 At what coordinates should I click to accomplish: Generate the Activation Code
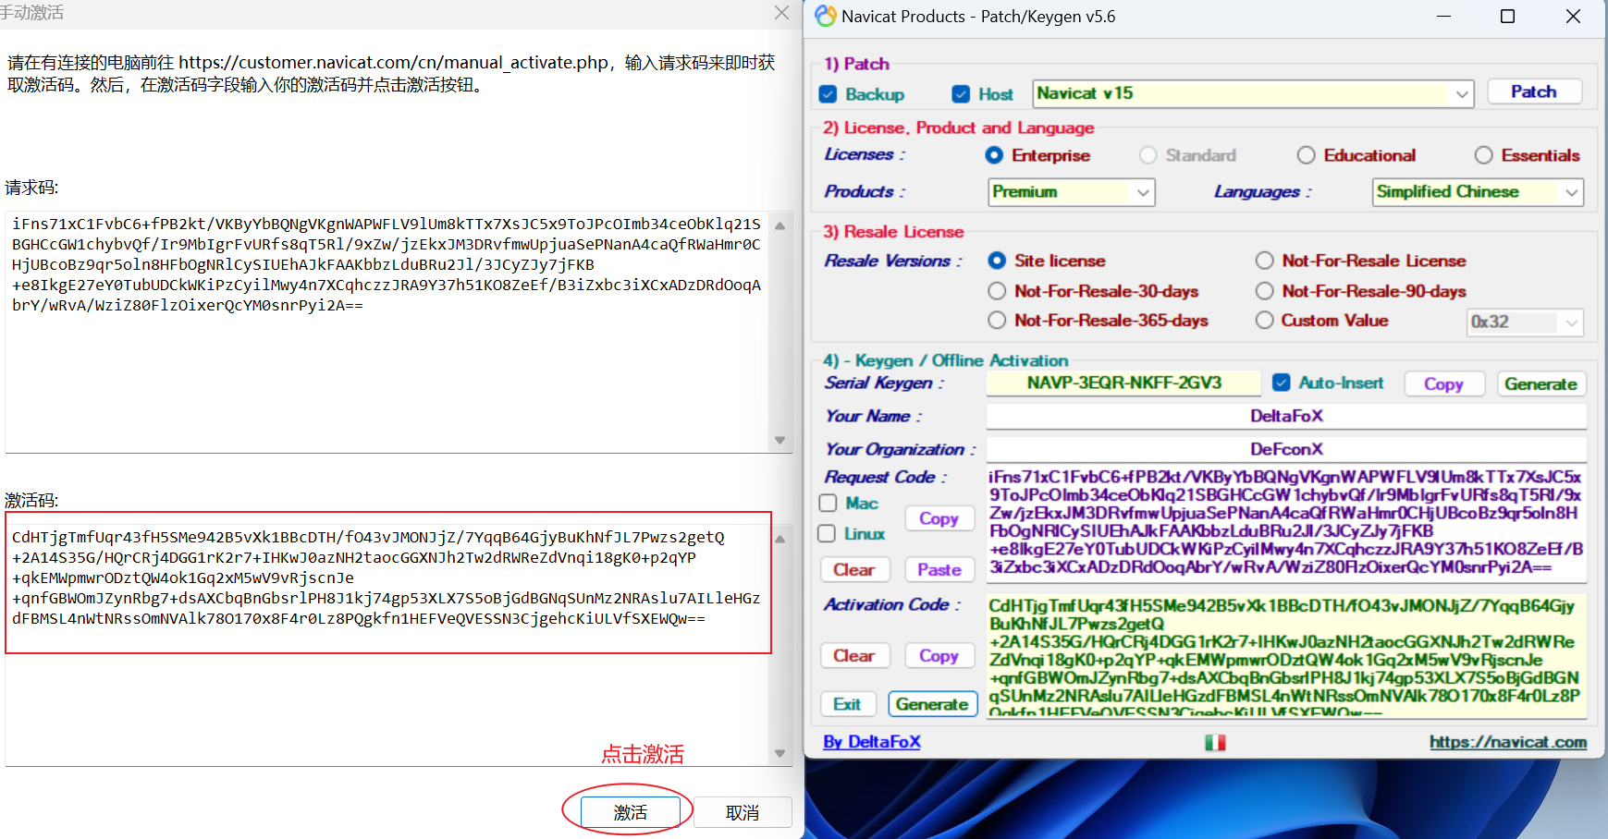[932, 704]
